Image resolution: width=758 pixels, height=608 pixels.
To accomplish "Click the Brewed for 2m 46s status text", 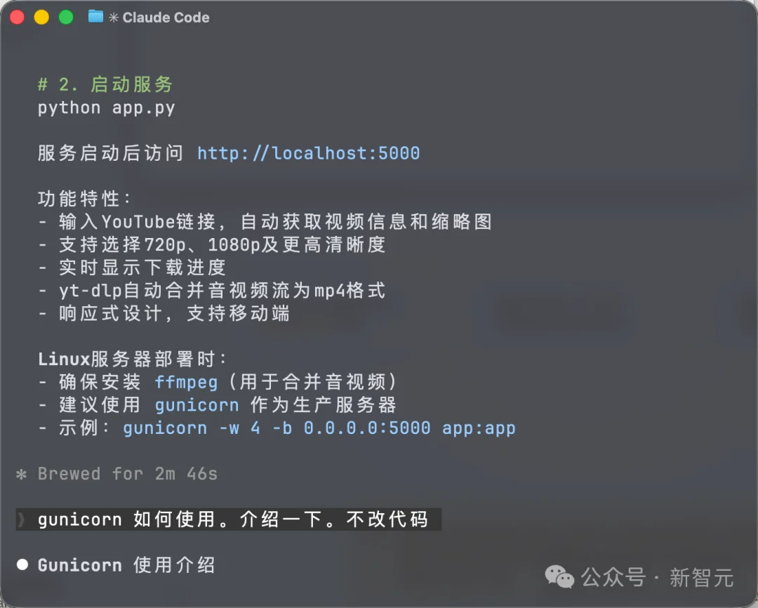I will point(128,474).
